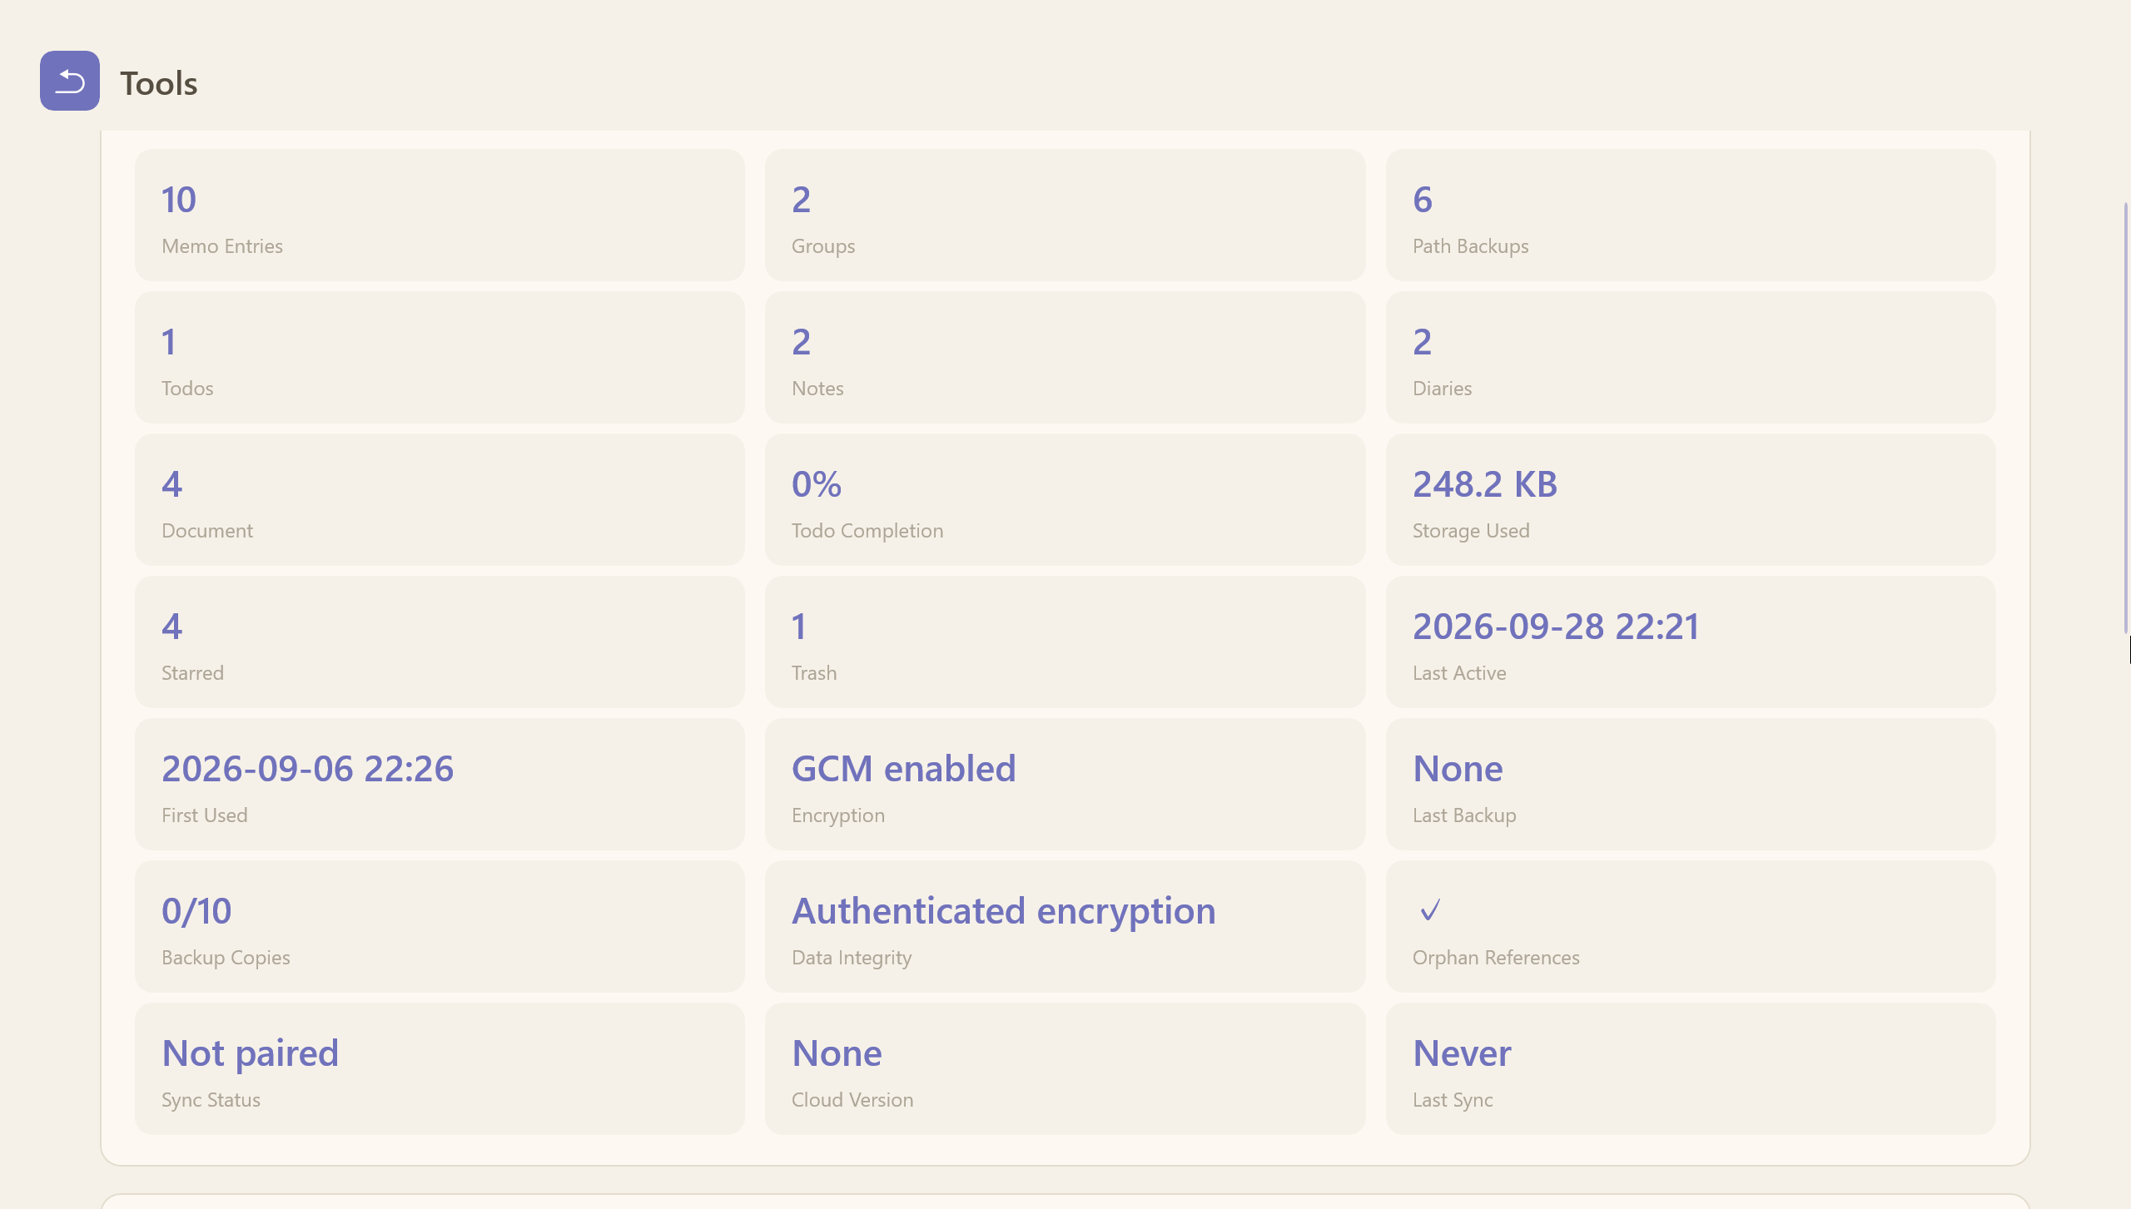2131x1209 pixels.
Task: Click the First Used date 2026-09-06 22:26
Action: 307,769
